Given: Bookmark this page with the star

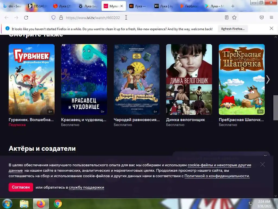Looking at the screenshot, I should tap(234, 17).
